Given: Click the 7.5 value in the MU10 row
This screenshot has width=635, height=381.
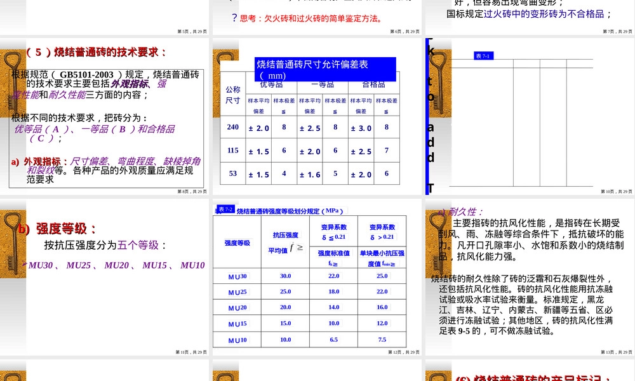Looking at the screenshot, I should tap(382, 340).
